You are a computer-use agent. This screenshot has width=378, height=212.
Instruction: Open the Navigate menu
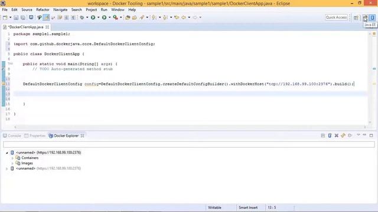click(x=60, y=9)
